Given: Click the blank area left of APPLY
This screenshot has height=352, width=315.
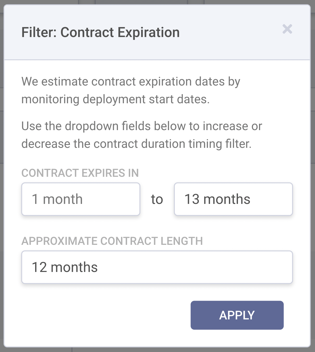Looking at the screenshot, I should 104,315.
